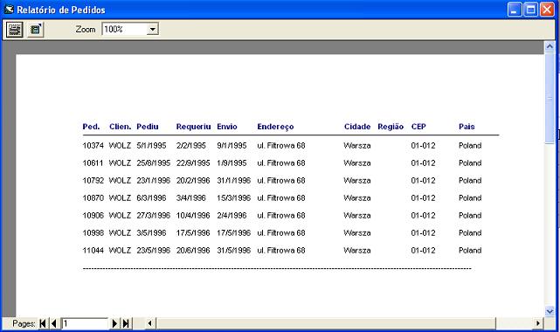Click the horizontal scrollbar right arrow

coord(538,323)
